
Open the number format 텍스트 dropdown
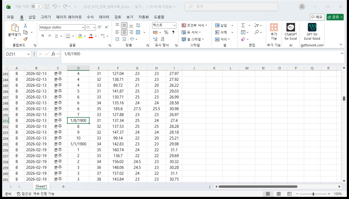pyautogui.click(x=174, y=25)
